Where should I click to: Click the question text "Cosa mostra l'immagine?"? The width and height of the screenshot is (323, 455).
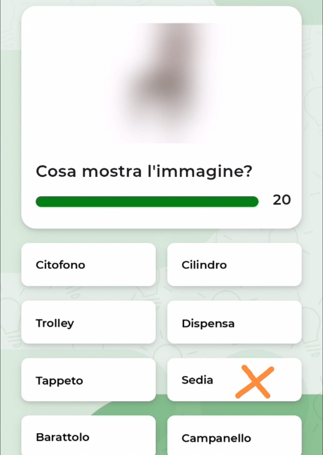click(144, 172)
